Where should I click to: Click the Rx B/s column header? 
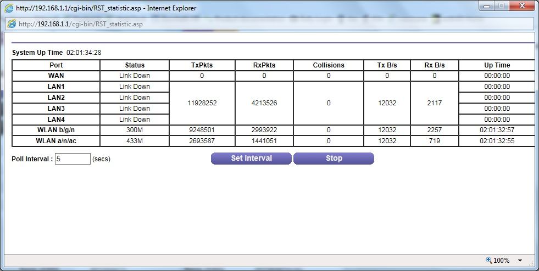(x=435, y=65)
